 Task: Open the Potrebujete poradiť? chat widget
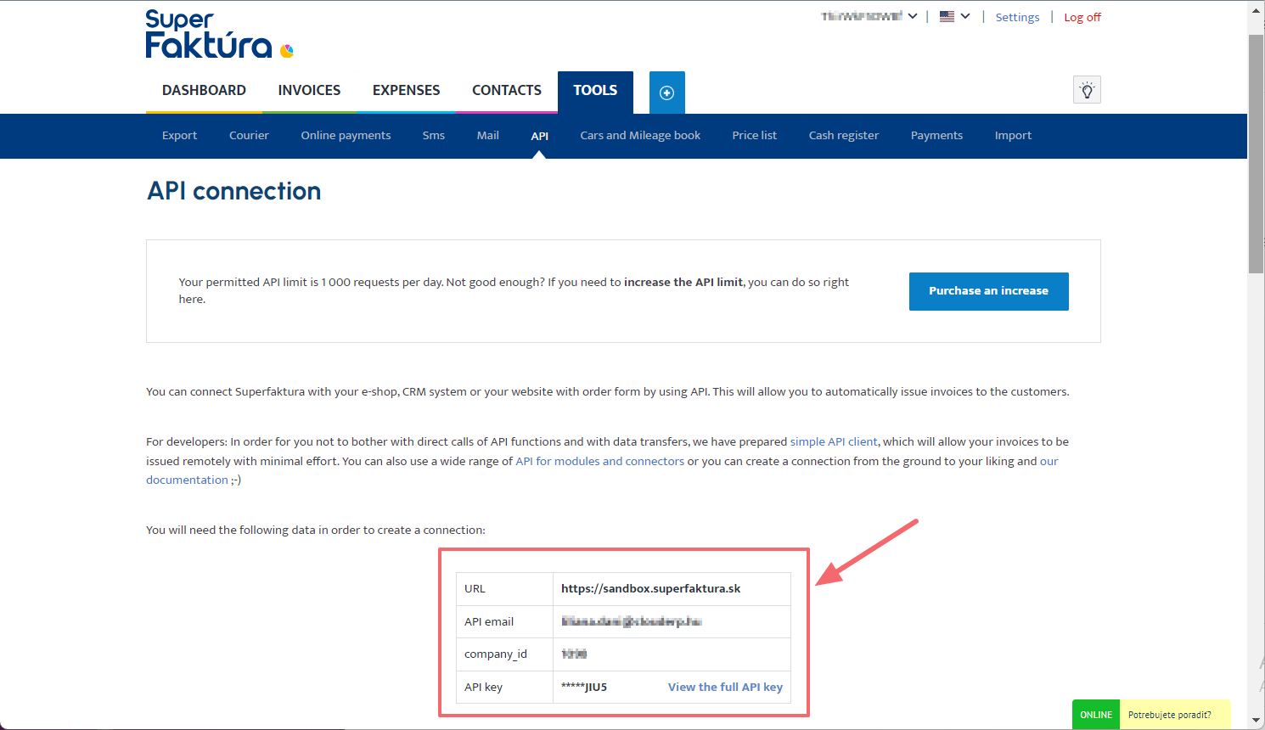1174,715
